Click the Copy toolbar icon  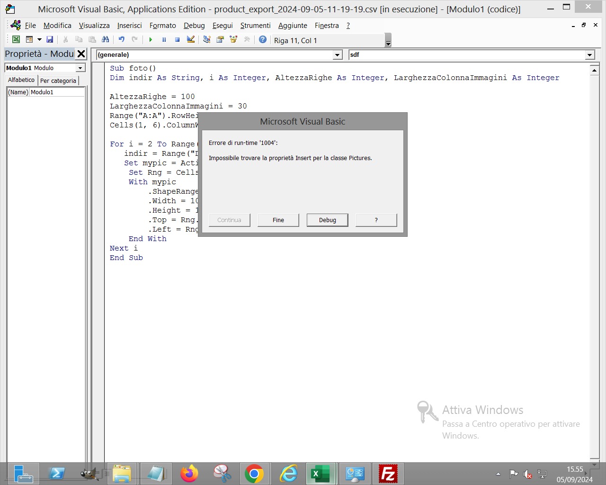pos(79,40)
